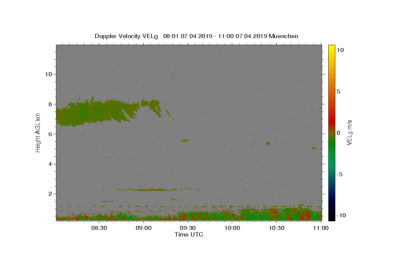Click the 10:00 time axis label
Image resolution: width=398 pixels, height=265 pixels.
point(232,228)
